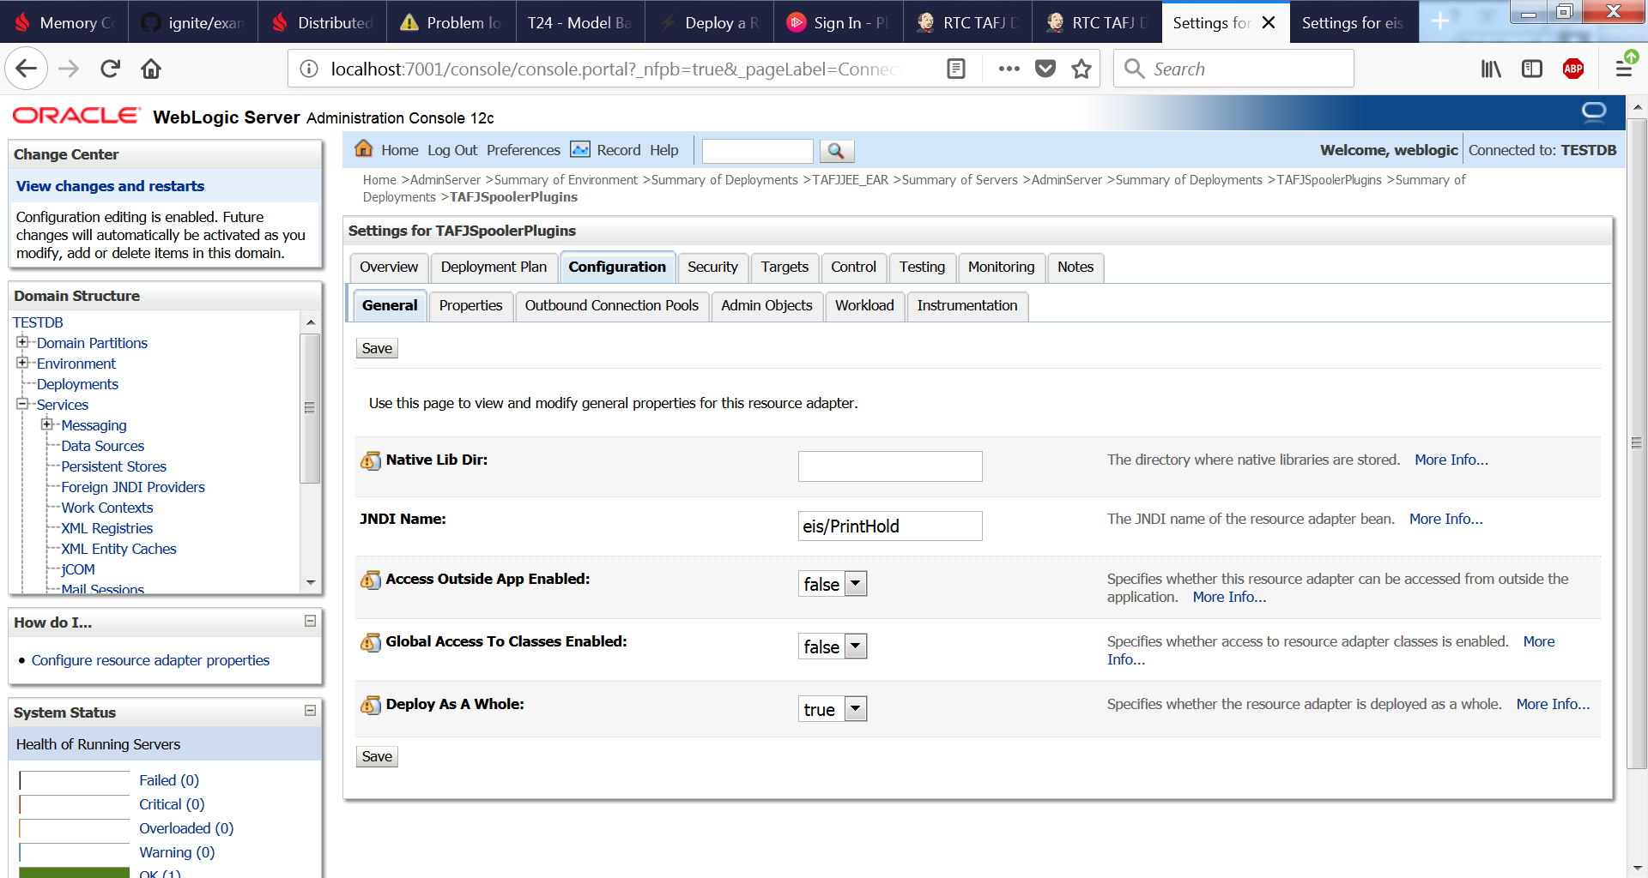Save page to Pocket

click(1045, 69)
